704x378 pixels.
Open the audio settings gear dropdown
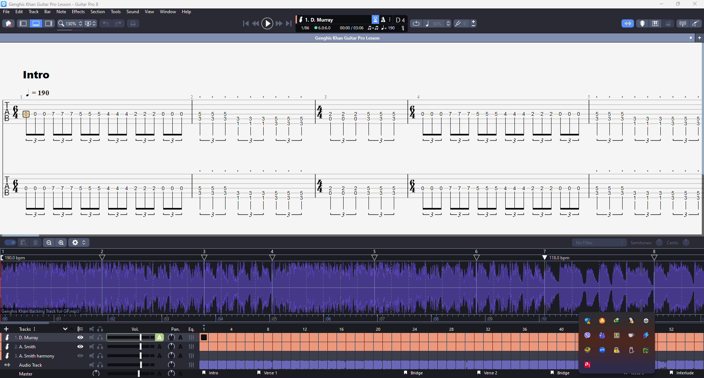pyautogui.click(x=78, y=242)
